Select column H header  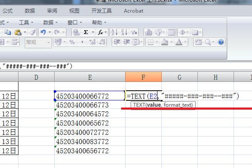(x=215, y=77)
